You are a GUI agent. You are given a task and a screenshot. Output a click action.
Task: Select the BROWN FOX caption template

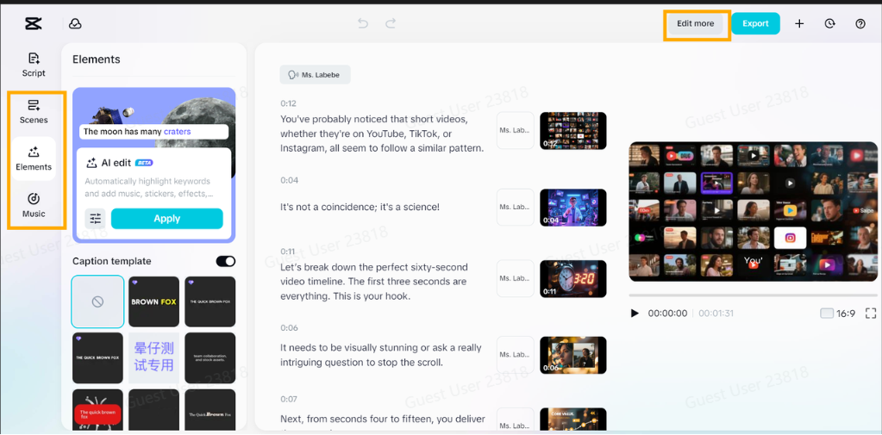click(153, 301)
